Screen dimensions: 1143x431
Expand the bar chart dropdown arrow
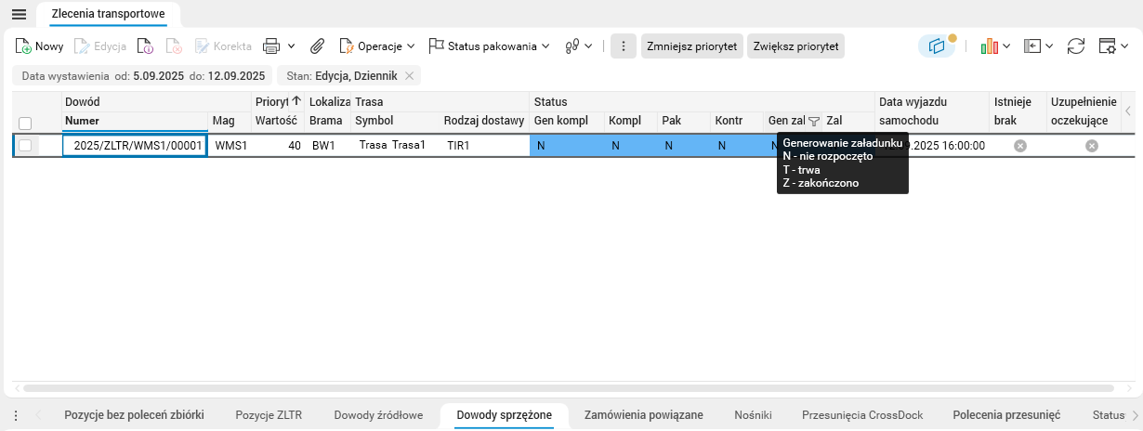pyautogui.click(x=1006, y=46)
